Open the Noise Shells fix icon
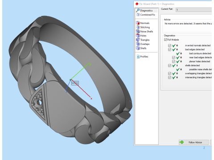Viewport: 214px width, 160px height. coord(138,31)
